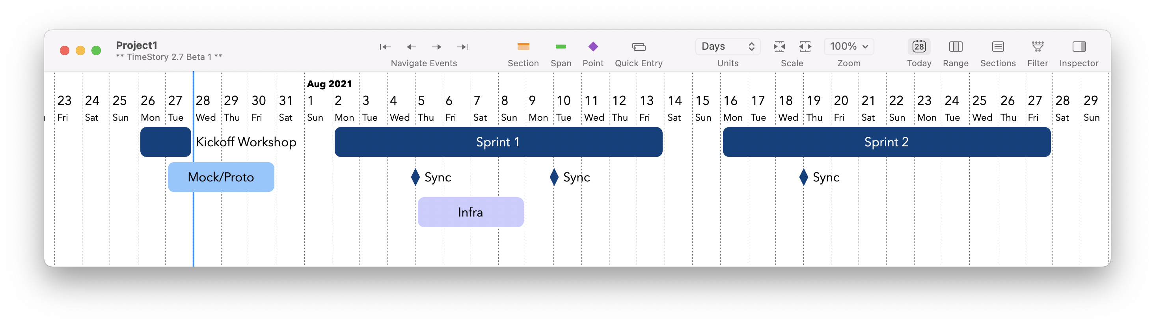Select the Sync point on Aug 19
Image resolution: width=1155 pixels, height=325 pixels.
point(803,177)
